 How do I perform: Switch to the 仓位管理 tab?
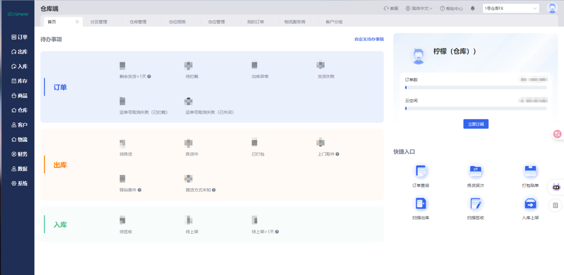(x=216, y=22)
